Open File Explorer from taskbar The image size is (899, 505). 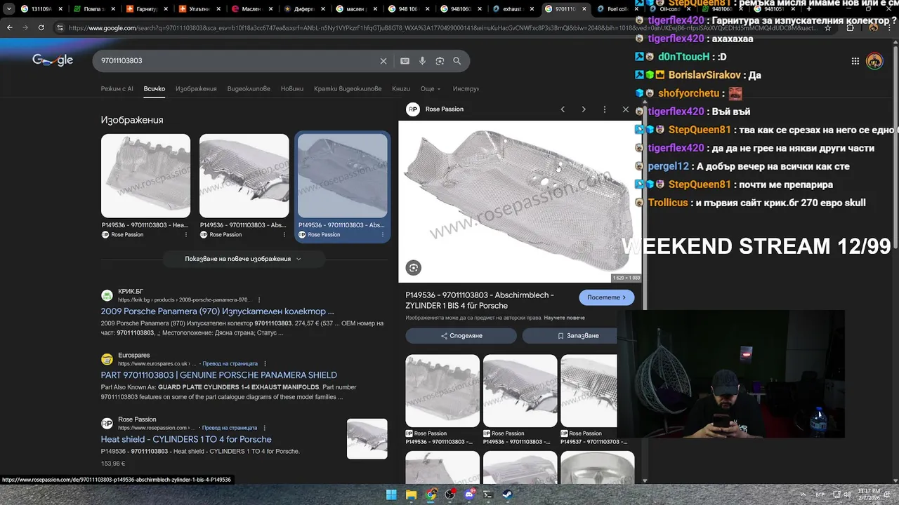(411, 494)
